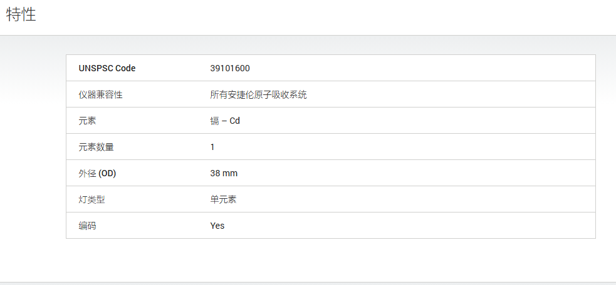Viewport: 616px width, 285px height.
Task: Select the 灯类型 row label
Action: 91,199
